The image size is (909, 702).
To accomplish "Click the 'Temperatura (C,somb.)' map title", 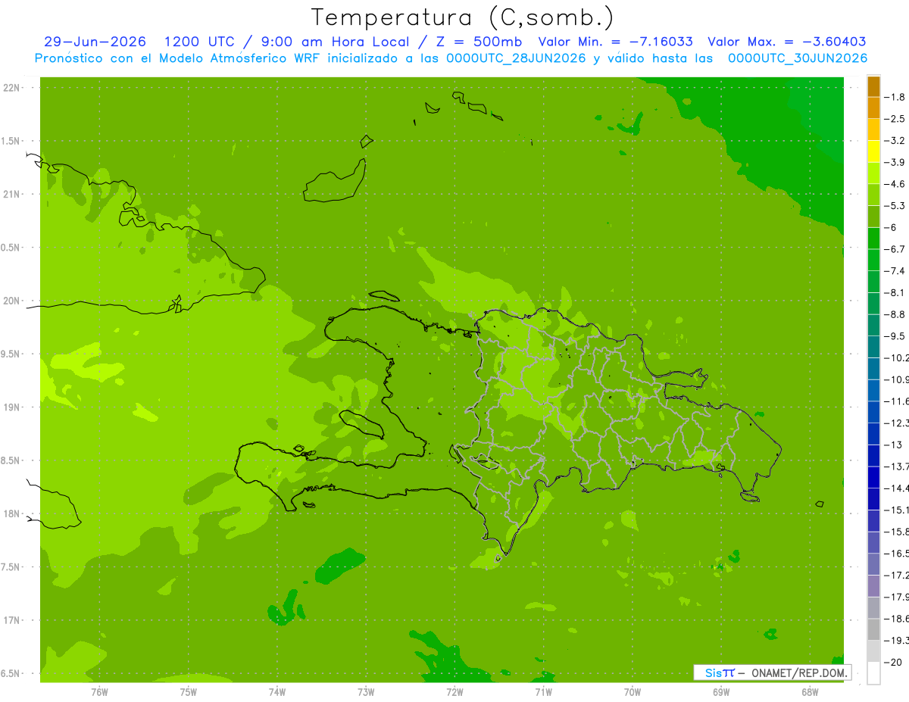I will (x=463, y=17).
